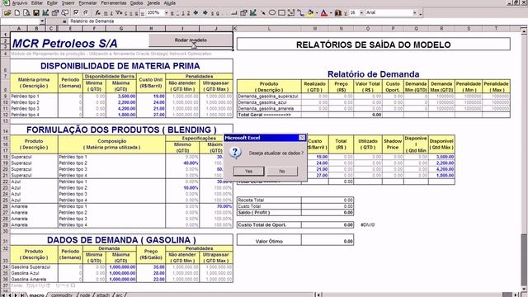Open the zoom 100% dropdown

pos(166,13)
